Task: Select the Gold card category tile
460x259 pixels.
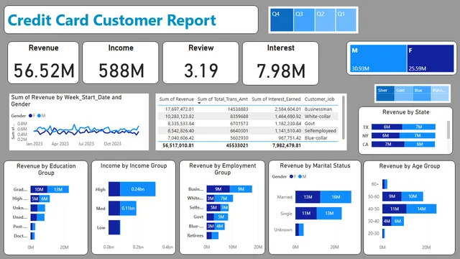Action: 403,94
